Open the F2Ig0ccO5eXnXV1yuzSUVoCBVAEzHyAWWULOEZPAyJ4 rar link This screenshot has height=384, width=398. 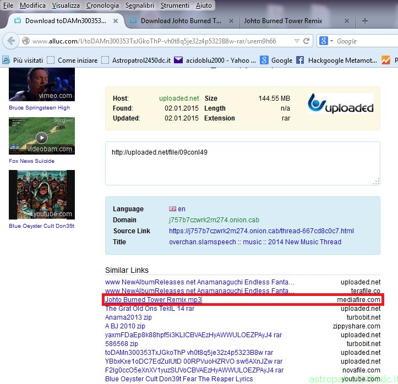[194, 370]
